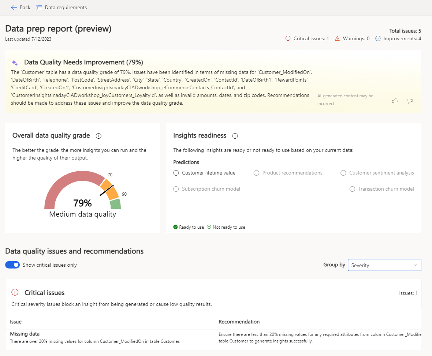Click the Critical issues warning icon above the table
The height and width of the screenshot is (356, 432).
pos(15,292)
